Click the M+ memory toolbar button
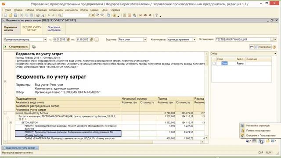Viewport: 281px width, 158px height. pos(145,15)
